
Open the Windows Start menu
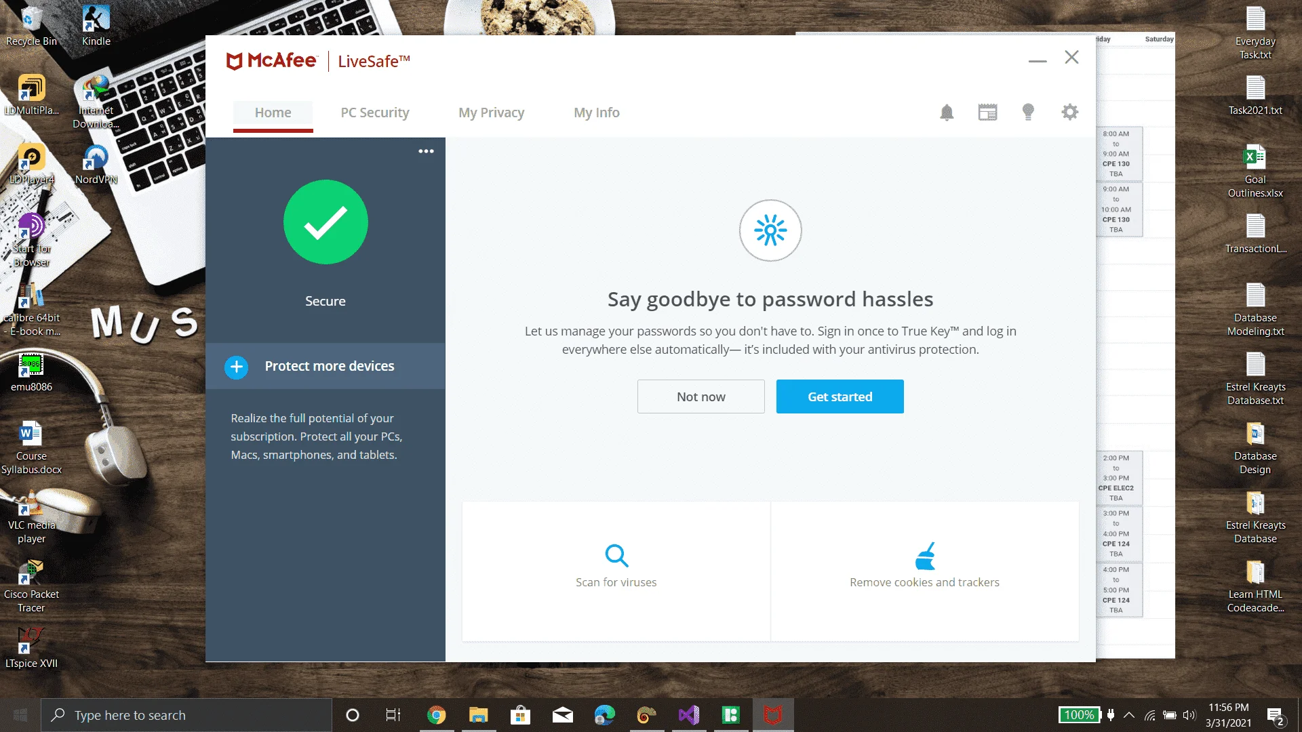click(x=20, y=715)
